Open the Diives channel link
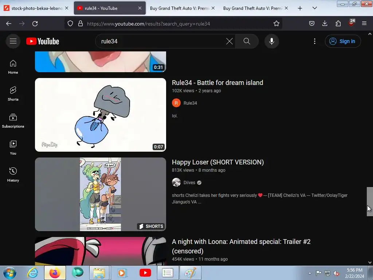373x280 pixels. (189, 183)
